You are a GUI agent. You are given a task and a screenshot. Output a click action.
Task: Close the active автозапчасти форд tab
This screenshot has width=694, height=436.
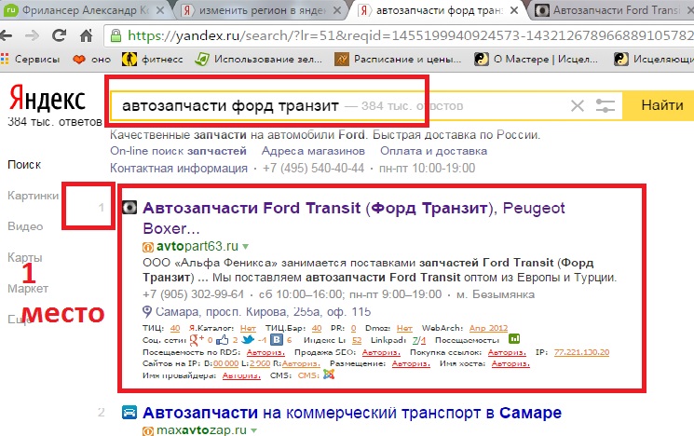click(514, 10)
